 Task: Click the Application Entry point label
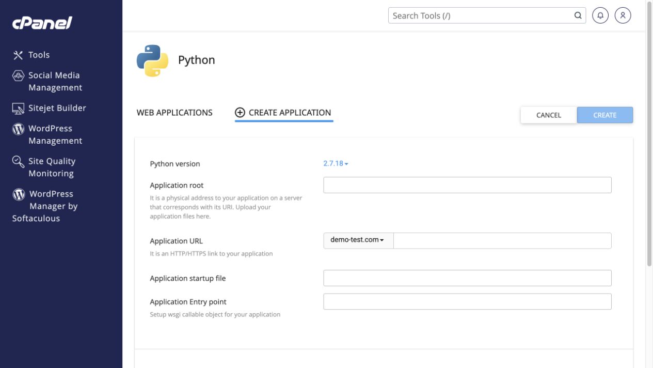coord(188,302)
